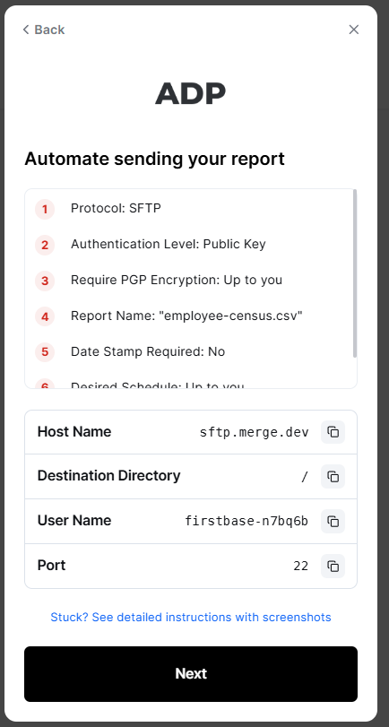Screen dimensions: 389x727
Task: Click the Next button
Action: click(x=191, y=674)
